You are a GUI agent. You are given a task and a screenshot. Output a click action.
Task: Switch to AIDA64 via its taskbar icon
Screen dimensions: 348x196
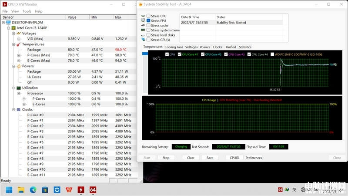[93, 190]
